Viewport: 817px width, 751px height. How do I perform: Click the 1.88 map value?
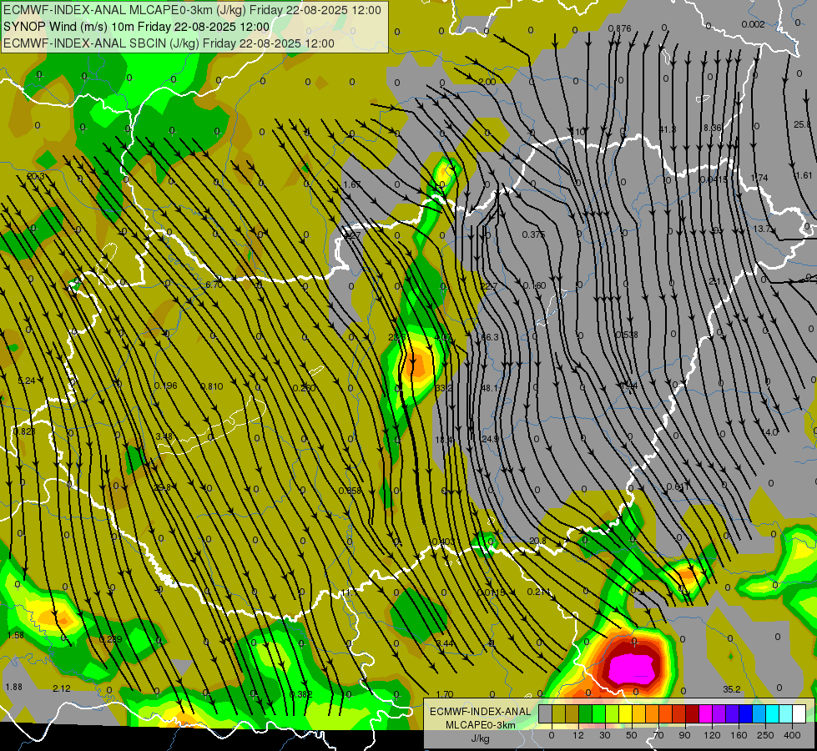point(13,687)
